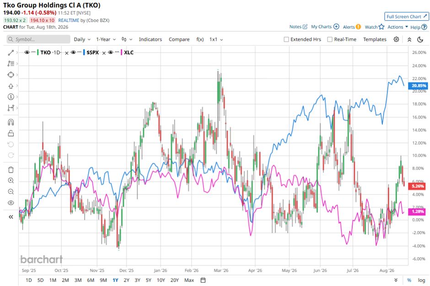Enable the Real-Time checkbox
Screen dimensions: 430x286
(x=330, y=39)
